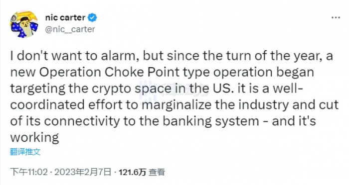
Task: Click the nic carter display name
Action: [x=65, y=17]
